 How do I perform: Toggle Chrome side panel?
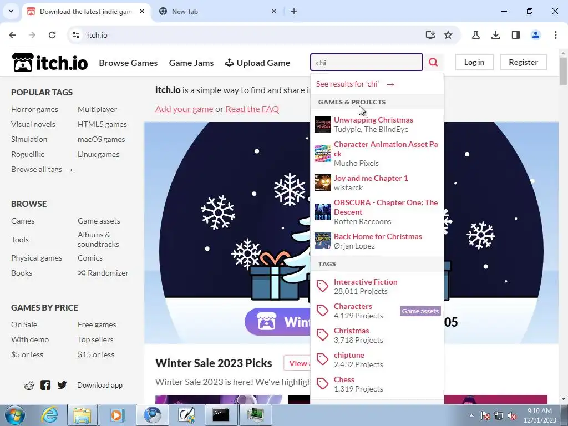(515, 35)
